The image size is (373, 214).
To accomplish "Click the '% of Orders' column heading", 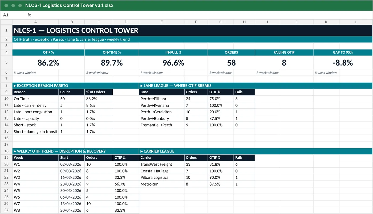I will point(99,92).
